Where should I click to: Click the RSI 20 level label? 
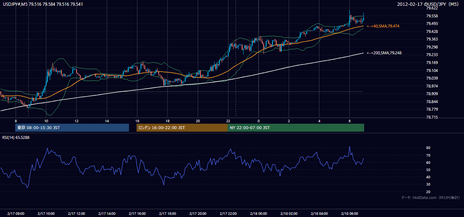(428, 192)
